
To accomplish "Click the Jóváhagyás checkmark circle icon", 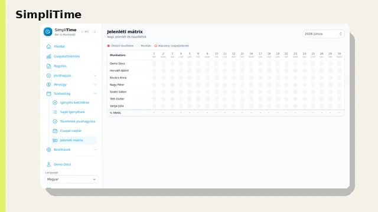I will [48, 75].
